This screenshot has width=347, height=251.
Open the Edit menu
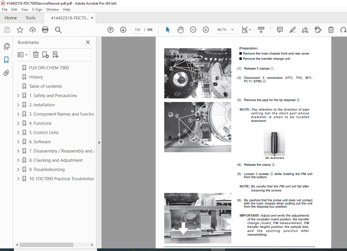[14, 10]
